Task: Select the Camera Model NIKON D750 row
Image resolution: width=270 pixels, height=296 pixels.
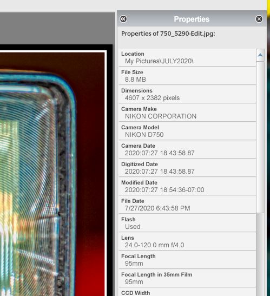Action: click(x=187, y=131)
